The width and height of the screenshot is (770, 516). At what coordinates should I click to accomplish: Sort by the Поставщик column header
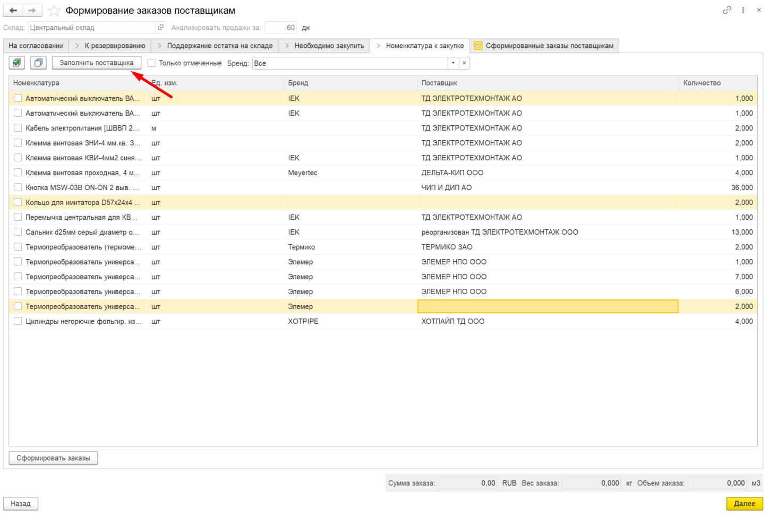(x=547, y=83)
